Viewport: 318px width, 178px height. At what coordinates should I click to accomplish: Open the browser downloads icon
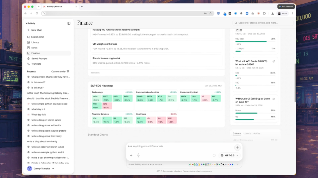pyautogui.click(x=272, y=13)
